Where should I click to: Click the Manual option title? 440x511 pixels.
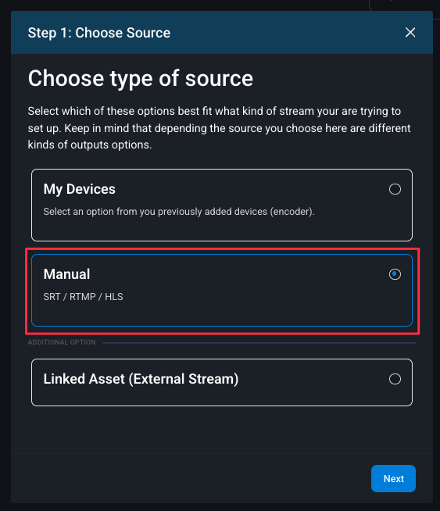(66, 274)
